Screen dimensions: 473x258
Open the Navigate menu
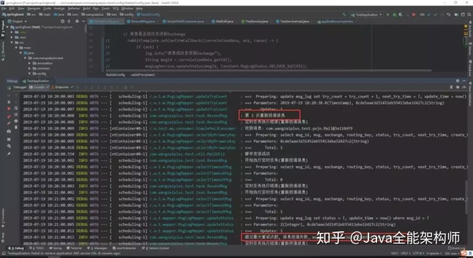[34, 9]
